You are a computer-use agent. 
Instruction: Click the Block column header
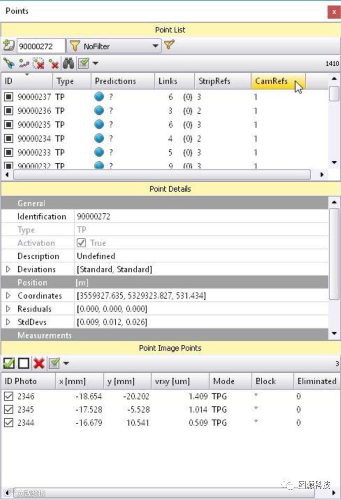(272, 381)
